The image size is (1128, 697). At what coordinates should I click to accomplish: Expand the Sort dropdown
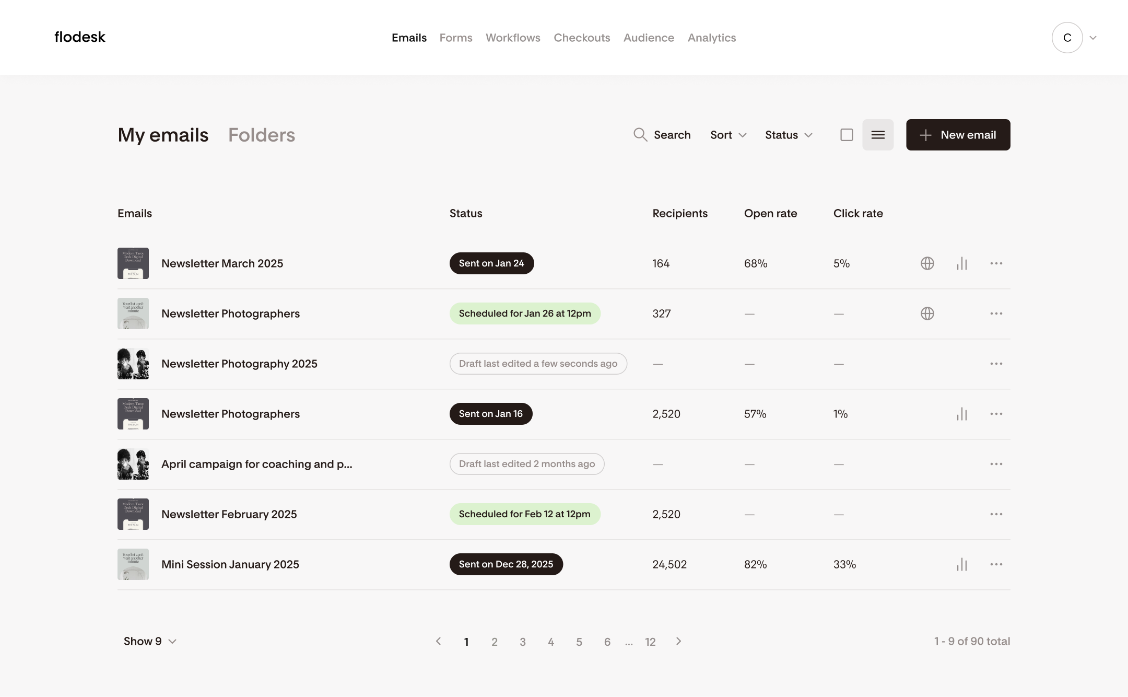click(728, 135)
